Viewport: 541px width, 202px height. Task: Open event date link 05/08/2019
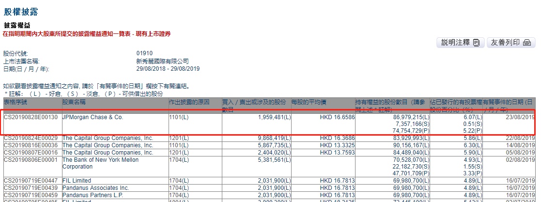point(521,153)
